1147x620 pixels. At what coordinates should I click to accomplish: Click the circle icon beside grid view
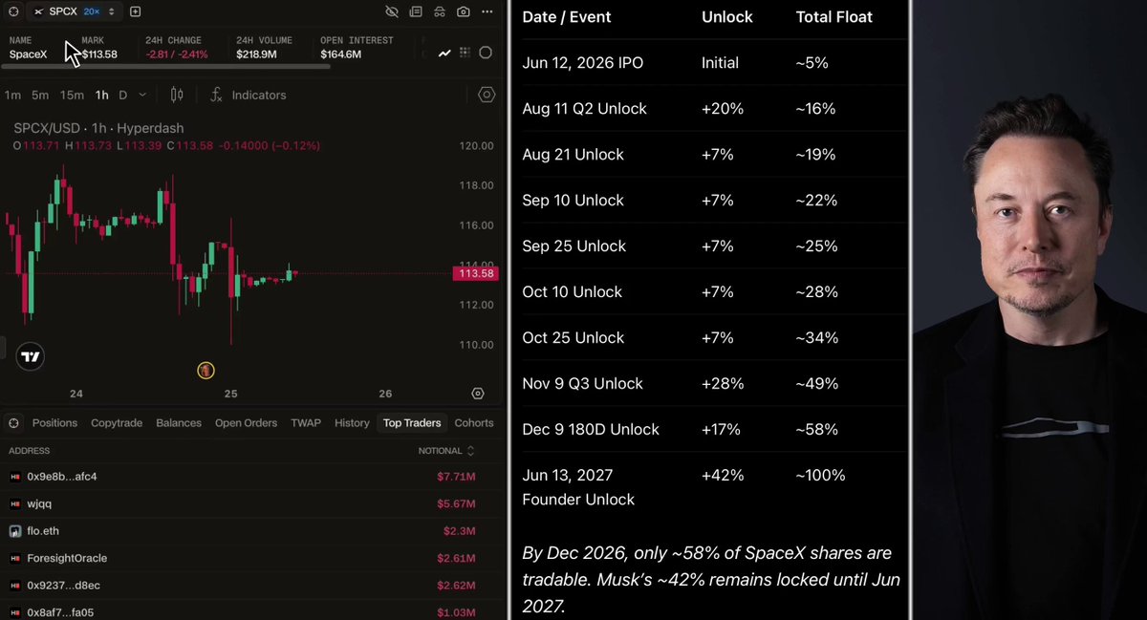coord(486,53)
